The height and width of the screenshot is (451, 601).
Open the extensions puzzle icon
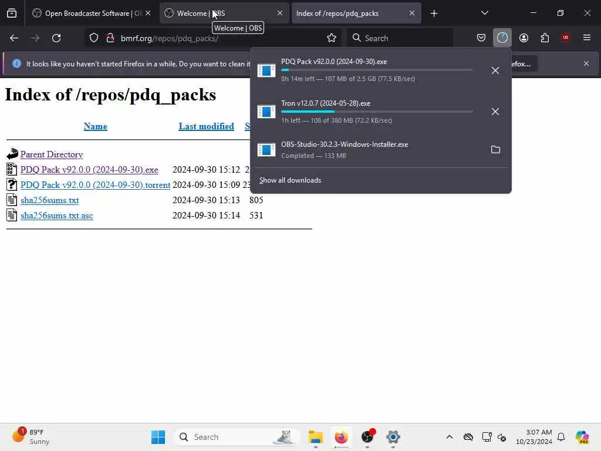pos(545,38)
